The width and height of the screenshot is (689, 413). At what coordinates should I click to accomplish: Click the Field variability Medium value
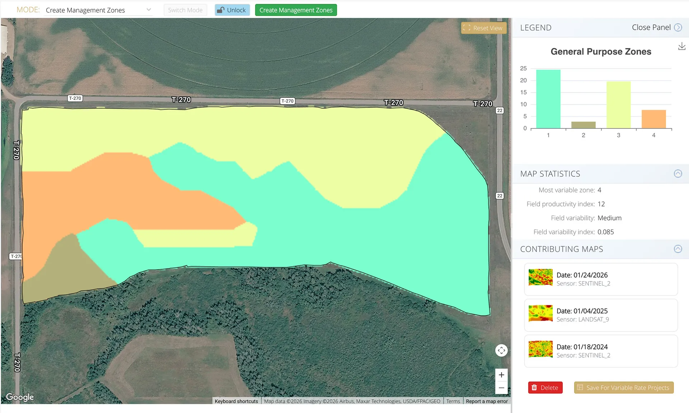[x=609, y=218]
